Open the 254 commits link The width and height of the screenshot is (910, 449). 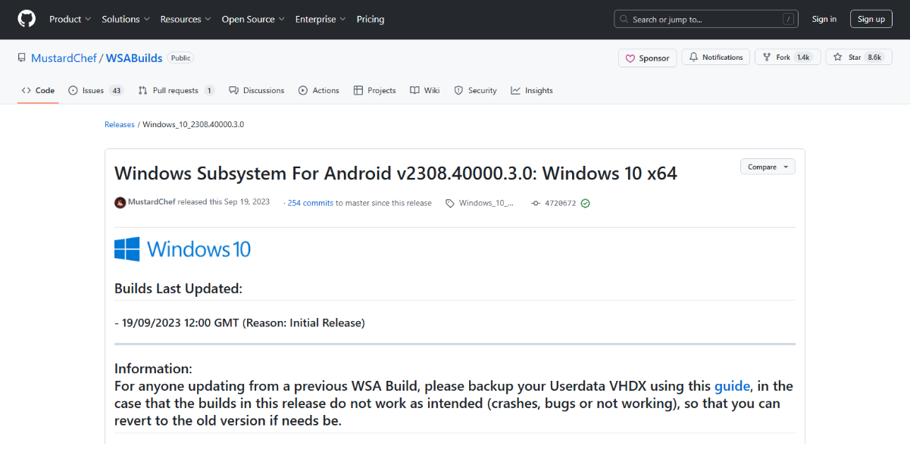pos(311,203)
